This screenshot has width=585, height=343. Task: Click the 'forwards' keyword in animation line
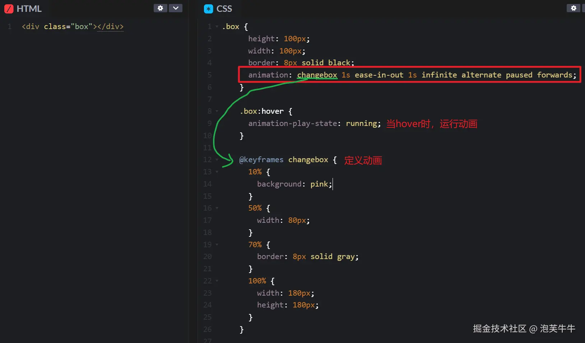[555, 75]
